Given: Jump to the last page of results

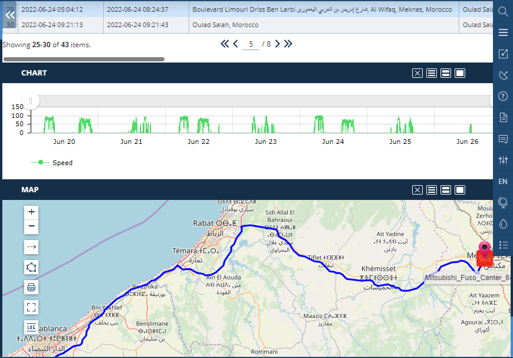Looking at the screenshot, I should [x=288, y=44].
